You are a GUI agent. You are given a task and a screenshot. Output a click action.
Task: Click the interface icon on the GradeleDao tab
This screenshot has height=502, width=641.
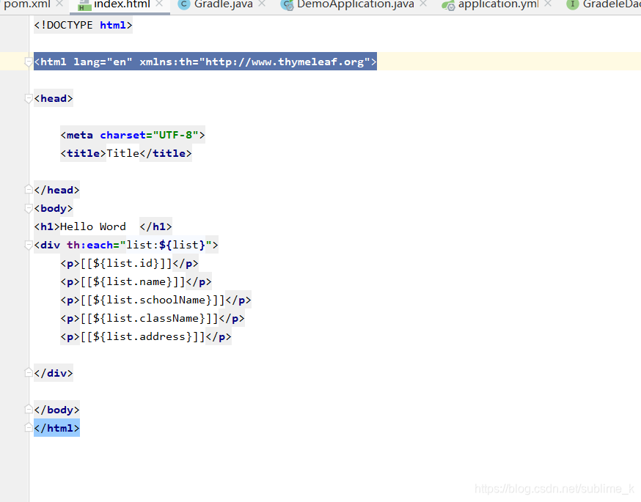(x=572, y=4)
